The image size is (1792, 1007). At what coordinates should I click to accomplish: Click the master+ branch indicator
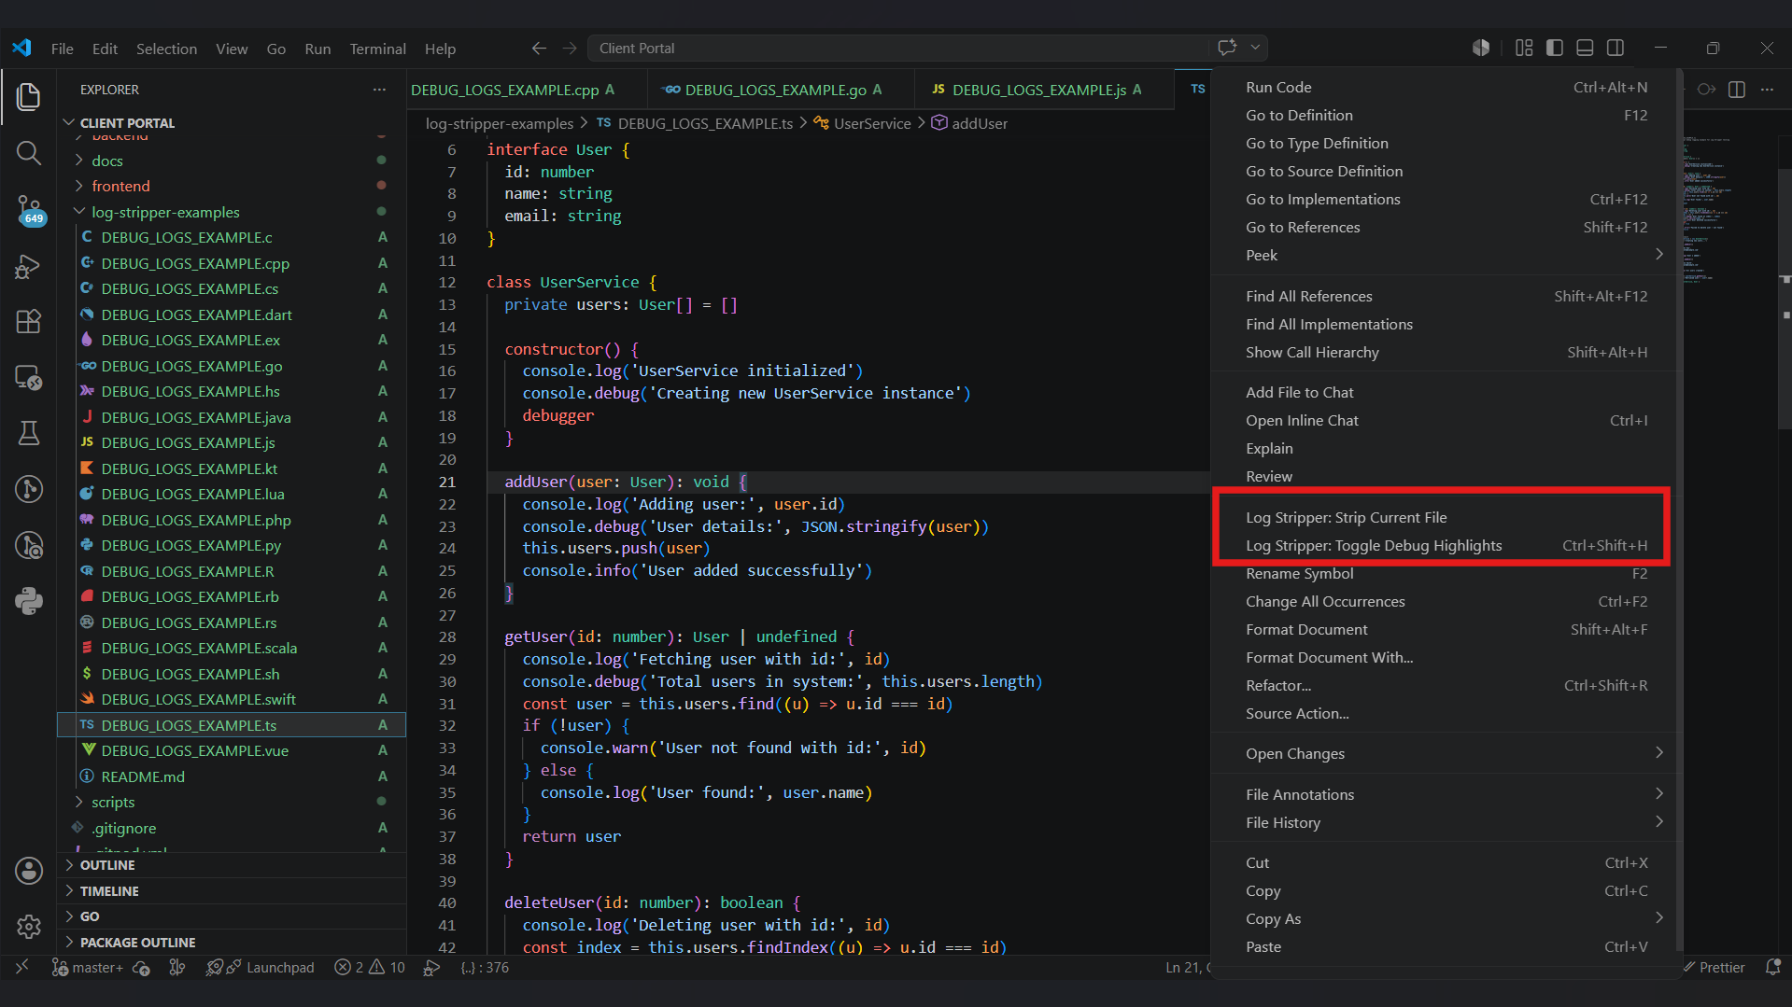[x=88, y=968]
